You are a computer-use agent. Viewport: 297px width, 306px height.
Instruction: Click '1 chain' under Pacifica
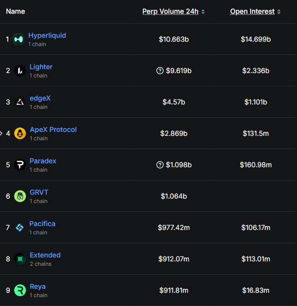(38, 232)
